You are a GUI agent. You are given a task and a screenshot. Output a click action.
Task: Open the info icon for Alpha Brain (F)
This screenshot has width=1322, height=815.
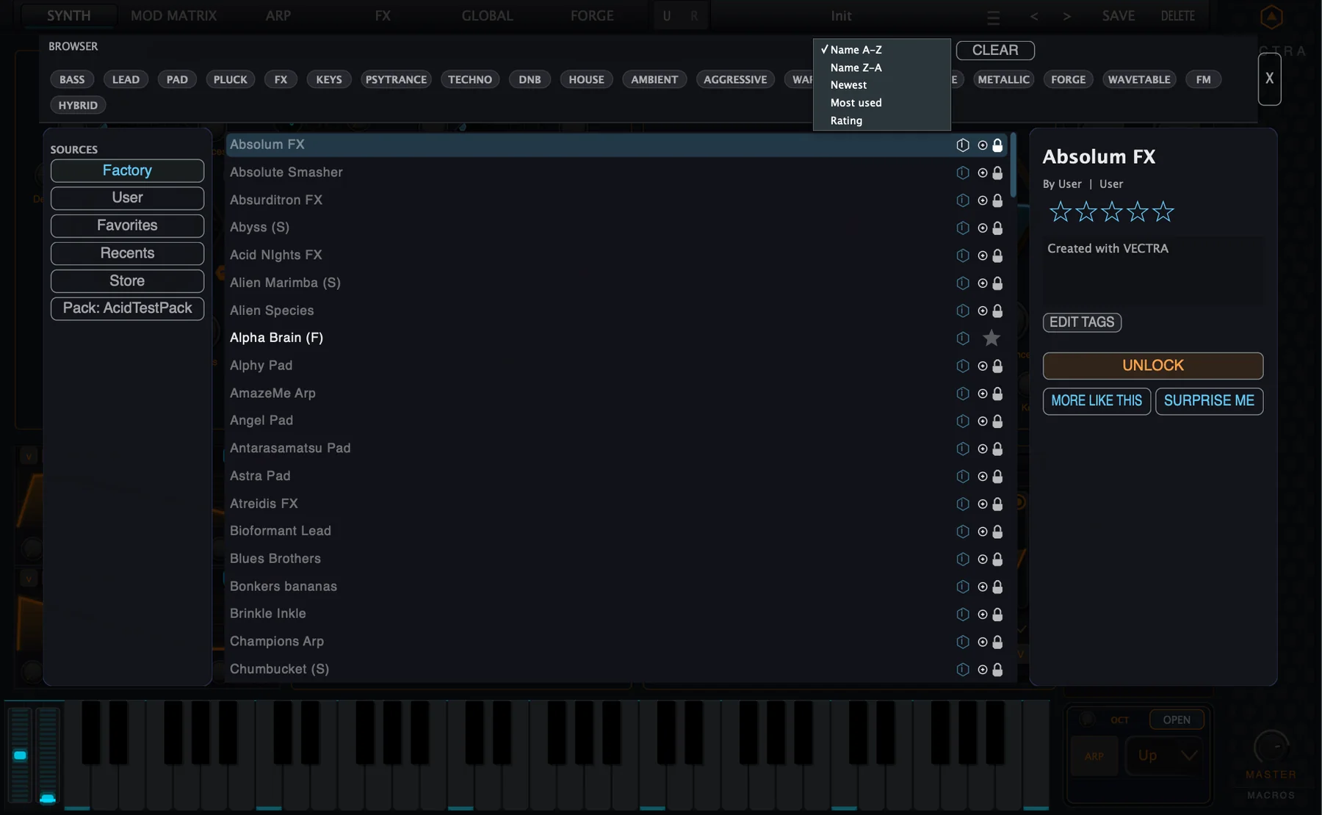tap(963, 338)
